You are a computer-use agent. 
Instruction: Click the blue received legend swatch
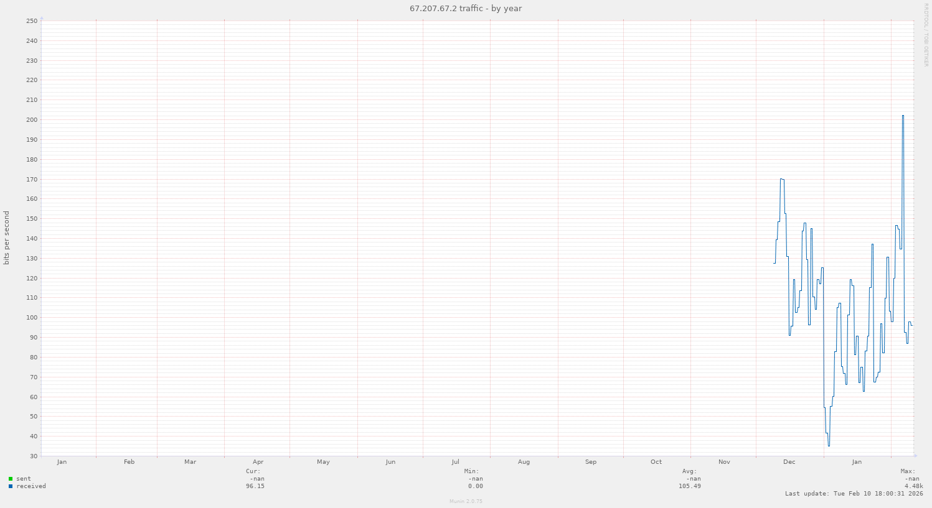(x=11, y=486)
